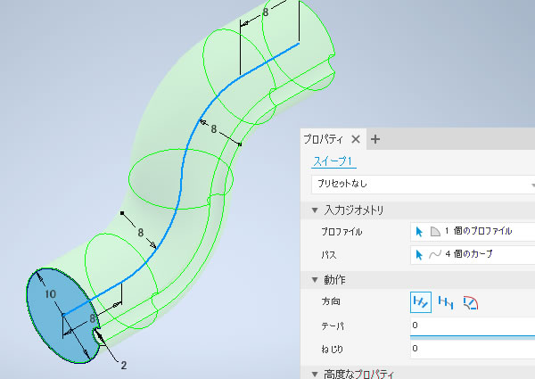Add a new panel tab with plus

375,139
